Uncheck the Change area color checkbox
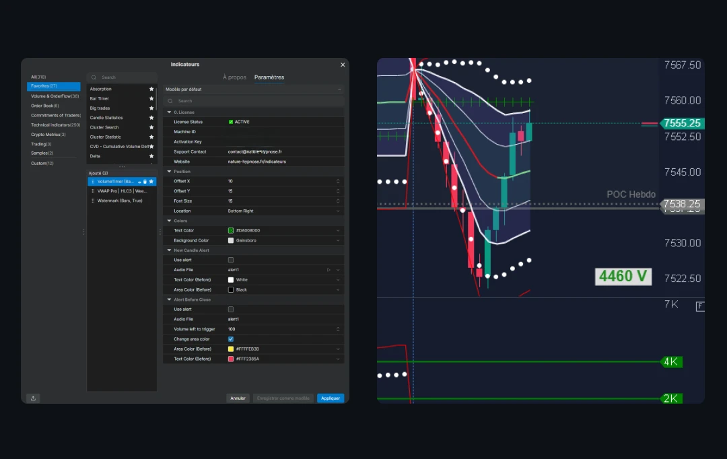Screen dimensions: 727x459 pos(231,339)
